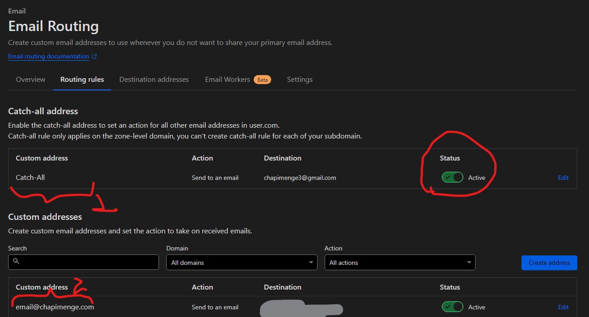Click the chevron on the All actions selector
This screenshot has width=589, height=317.
tap(469, 262)
